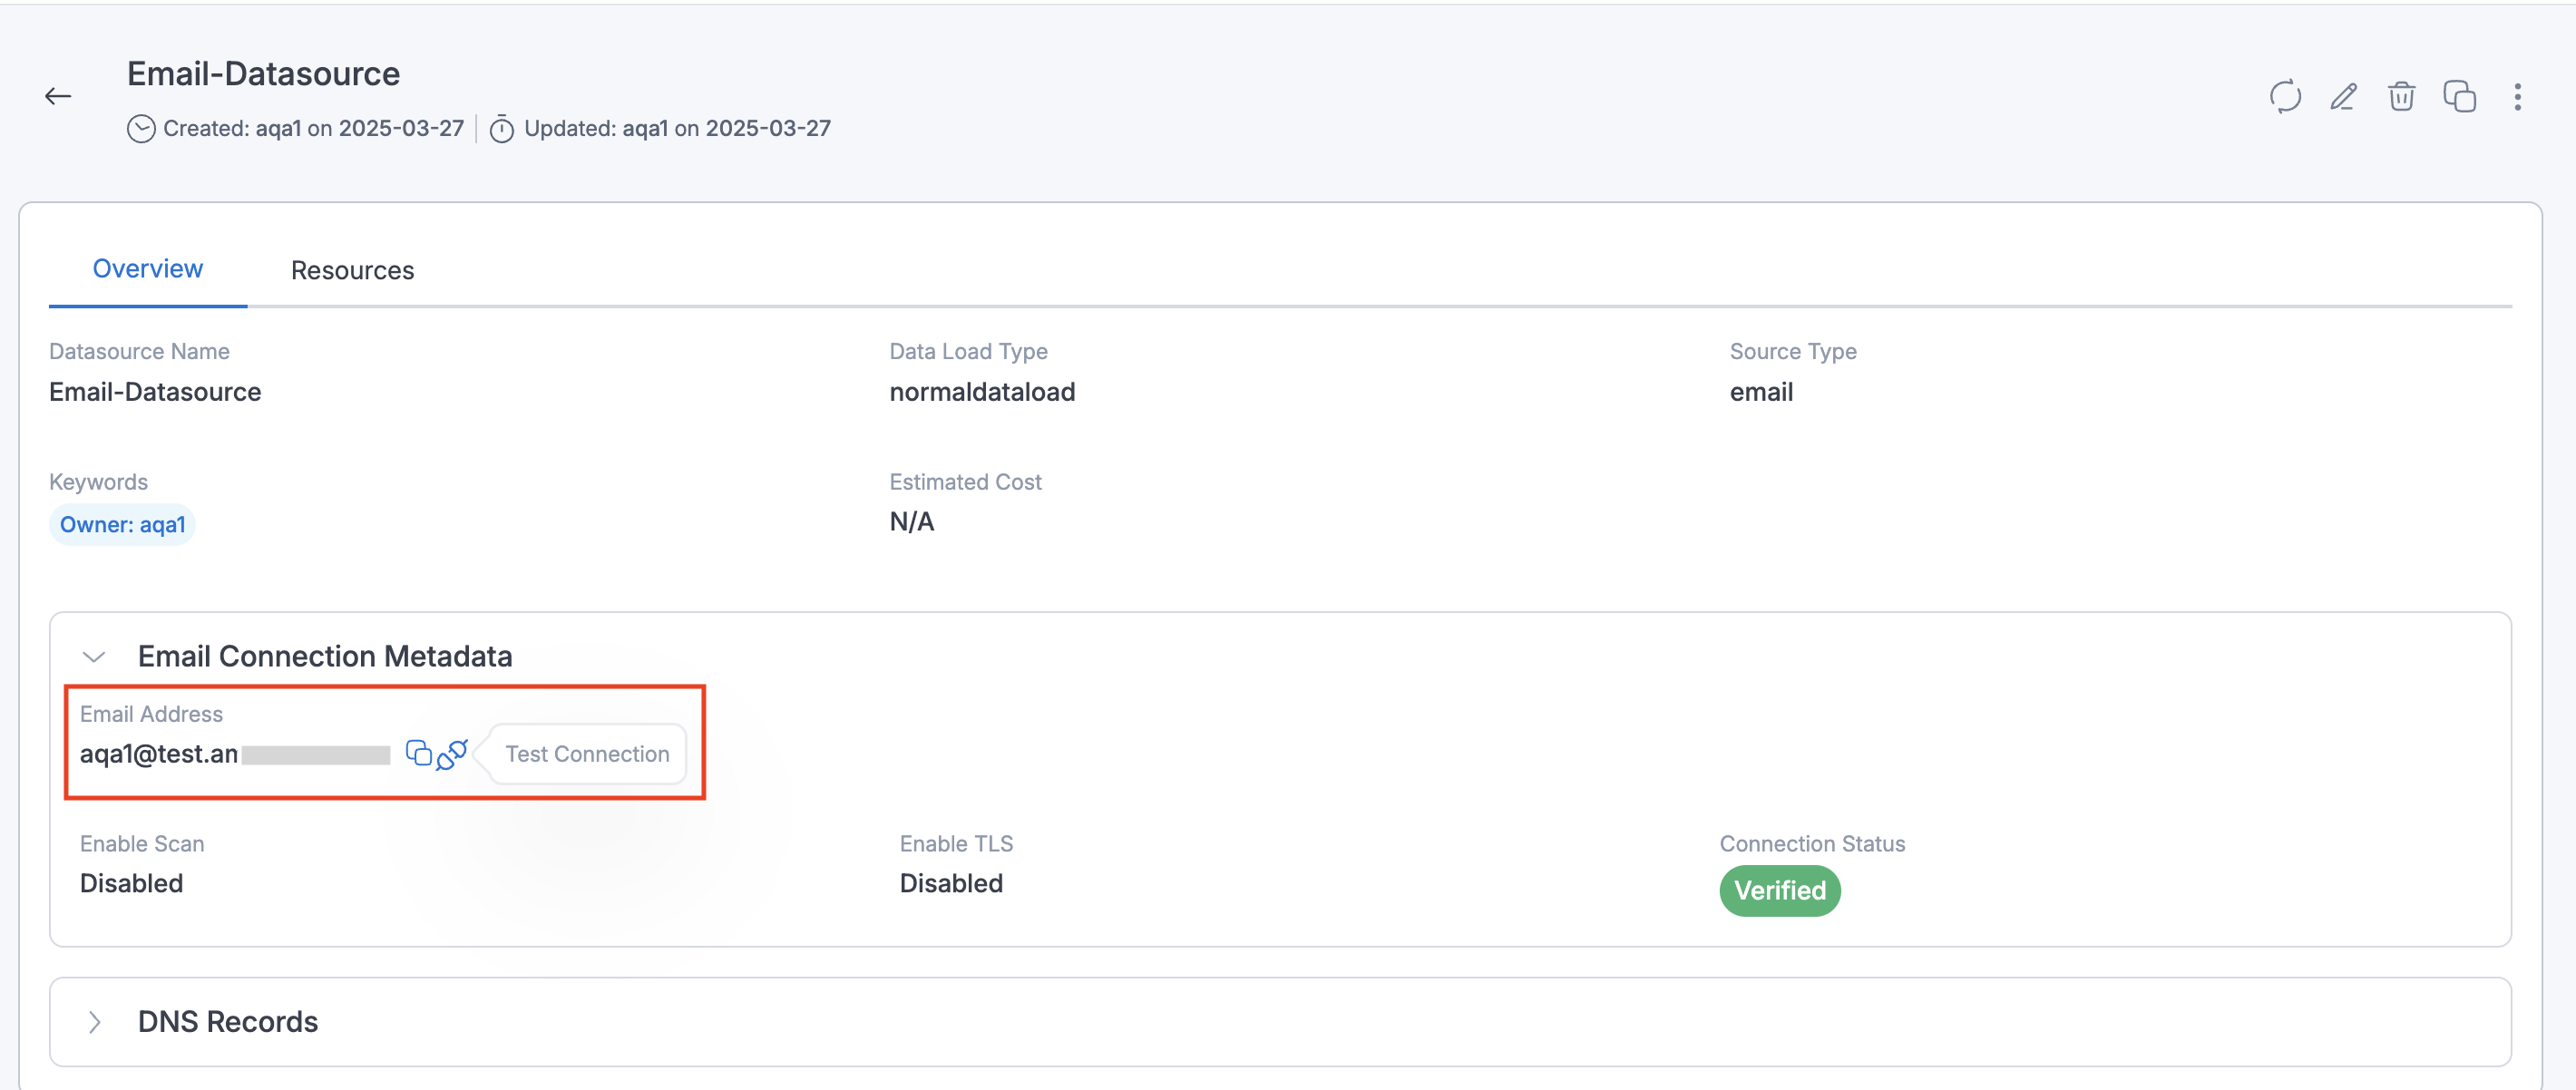Open the three-dot more options menu
This screenshot has width=2576, height=1090.
(2517, 97)
